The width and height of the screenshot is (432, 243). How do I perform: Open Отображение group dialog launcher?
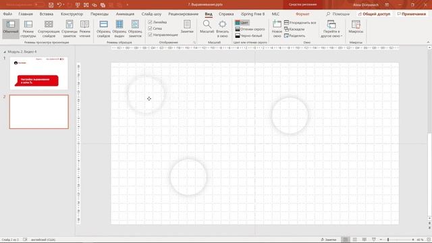pos(194,43)
